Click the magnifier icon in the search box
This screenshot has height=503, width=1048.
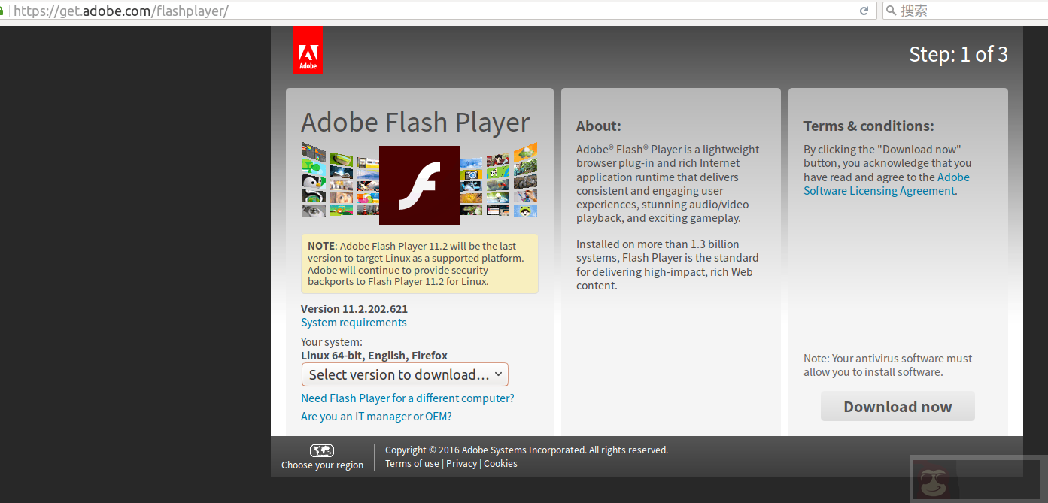[891, 11]
